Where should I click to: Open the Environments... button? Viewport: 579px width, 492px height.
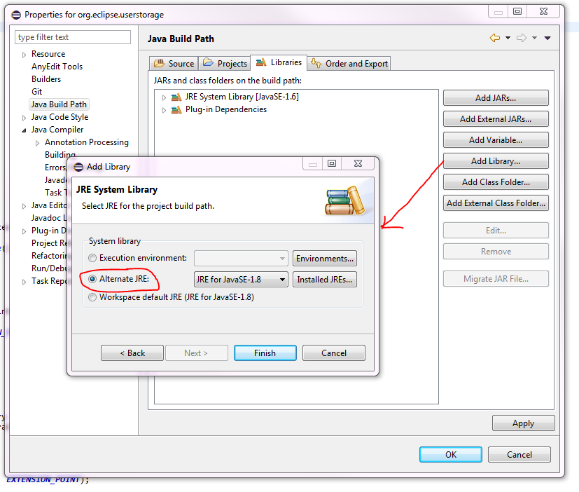[325, 259]
